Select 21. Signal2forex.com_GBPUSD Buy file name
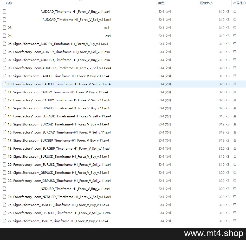Viewport: 246px width, 240px height. 59,173
